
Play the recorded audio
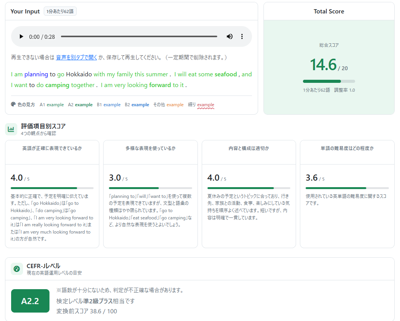click(x=21, y=36)
